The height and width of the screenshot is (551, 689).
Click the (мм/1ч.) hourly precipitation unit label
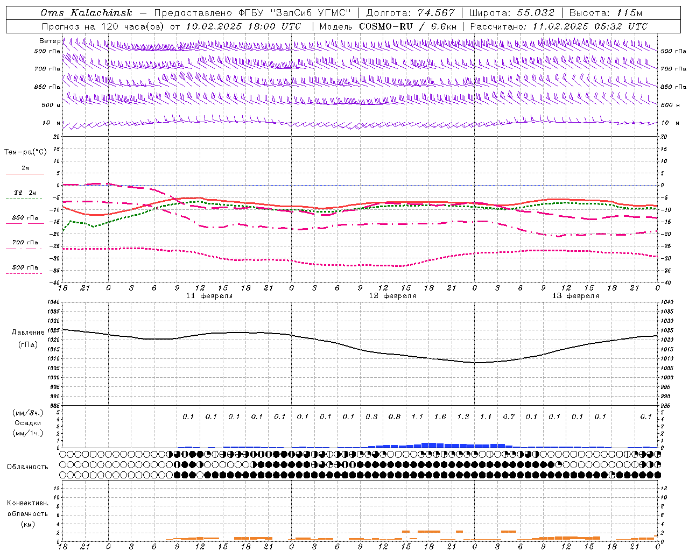pos(28,433)
